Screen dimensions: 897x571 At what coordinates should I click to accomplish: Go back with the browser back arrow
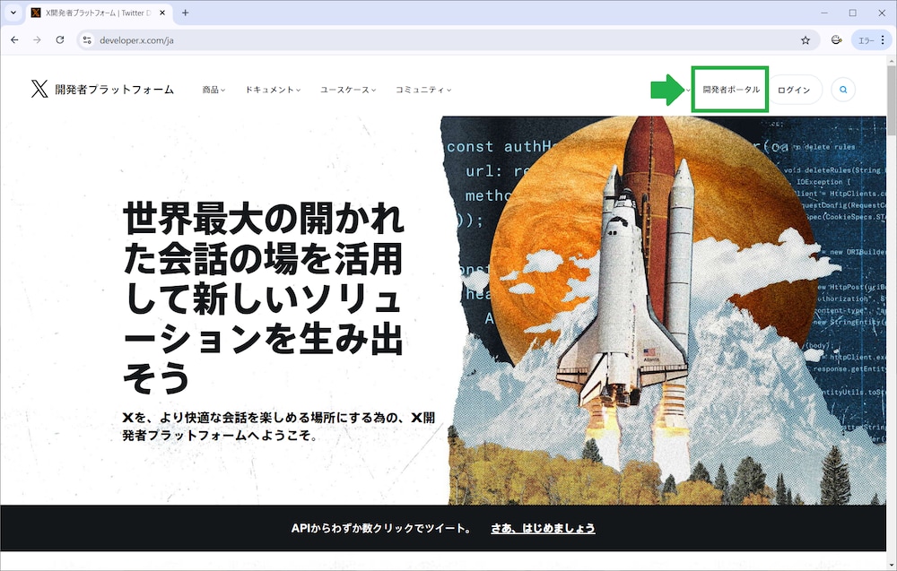(x=15, y=40)
